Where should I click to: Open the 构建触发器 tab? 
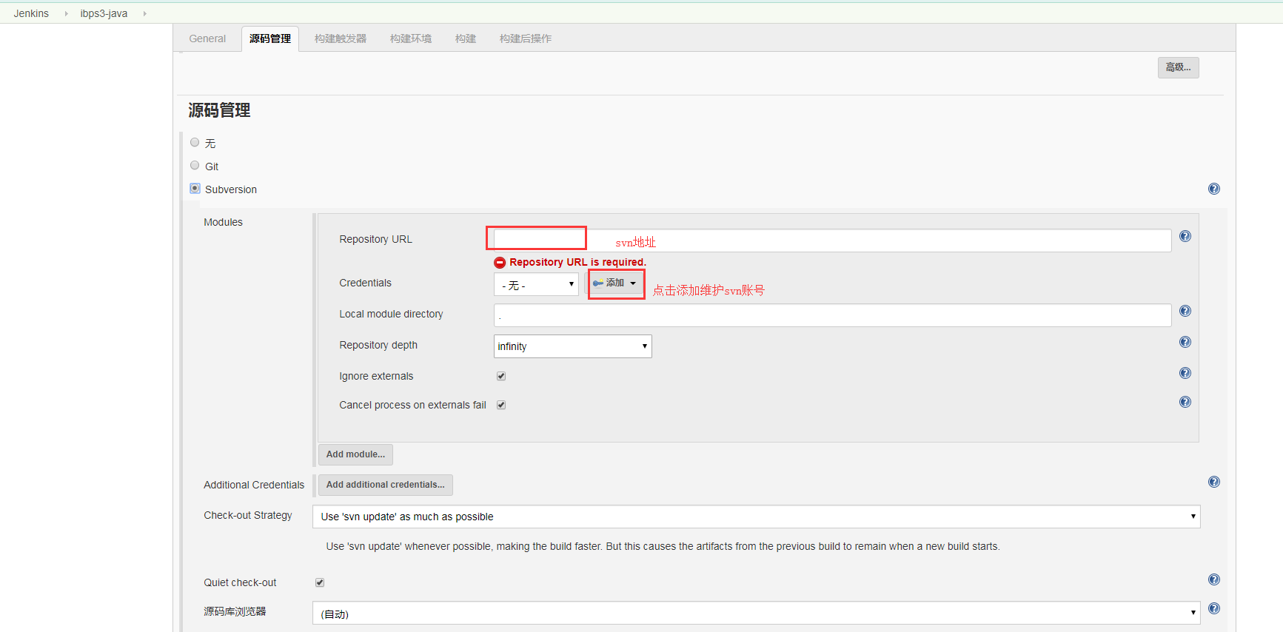tap(340, 38)
